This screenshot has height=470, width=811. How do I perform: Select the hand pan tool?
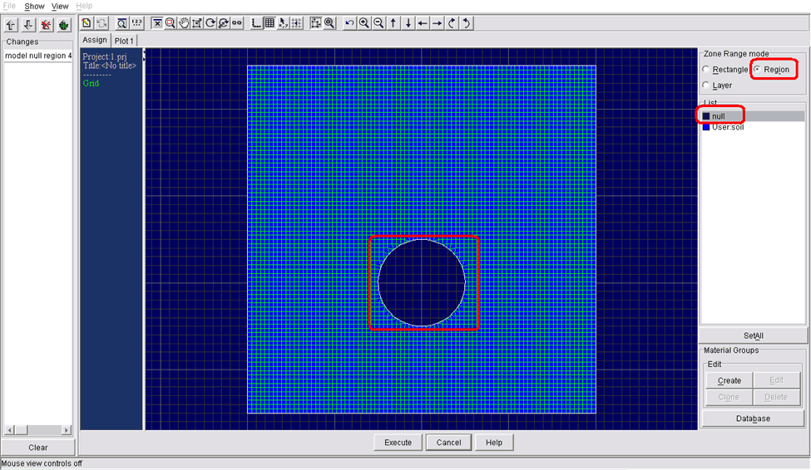click(x=184, y=22)
